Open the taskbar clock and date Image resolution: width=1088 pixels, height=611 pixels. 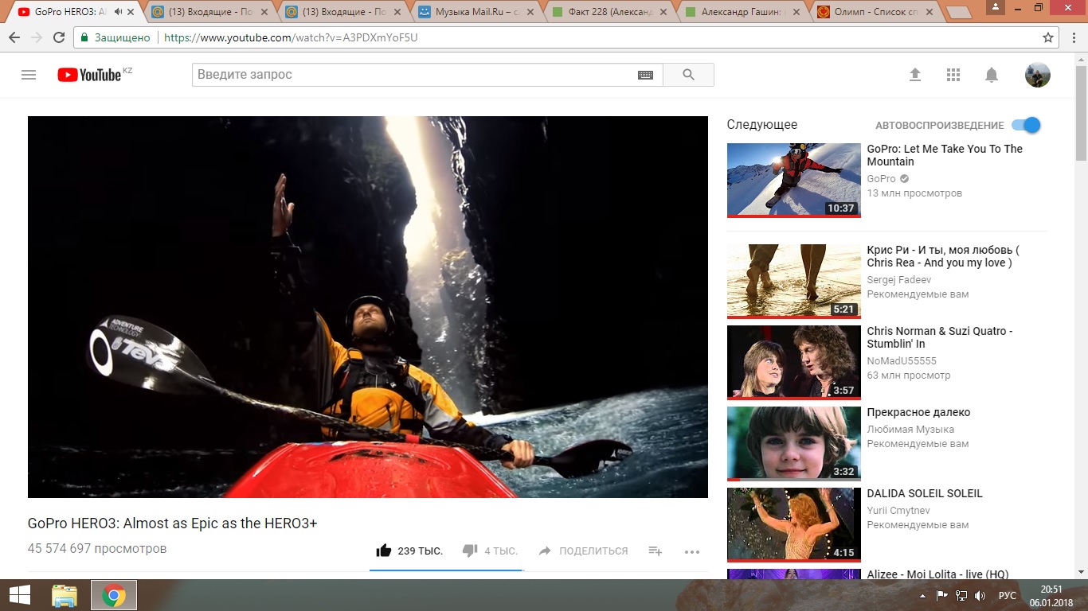(x=1051, y=595)
